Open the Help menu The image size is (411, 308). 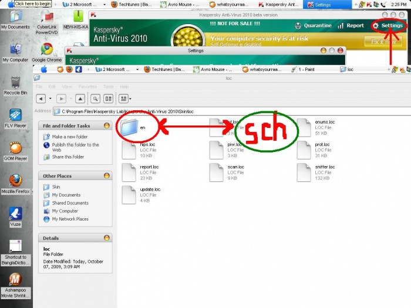point(124,87)
